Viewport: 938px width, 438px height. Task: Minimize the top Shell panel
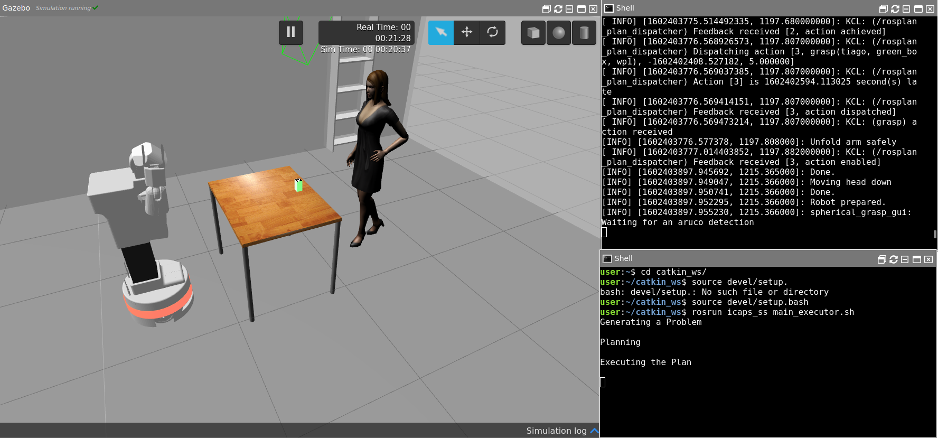pos(906,9)
